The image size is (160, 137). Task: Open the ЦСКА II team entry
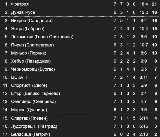coord(19,77)
